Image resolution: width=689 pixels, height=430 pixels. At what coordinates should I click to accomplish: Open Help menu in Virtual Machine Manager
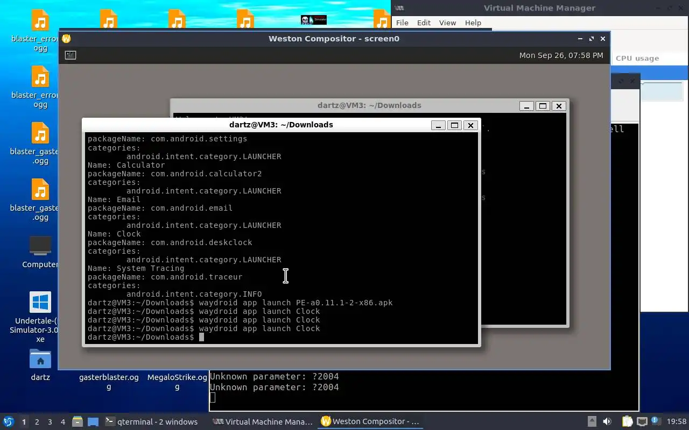[x=473, y=23]
